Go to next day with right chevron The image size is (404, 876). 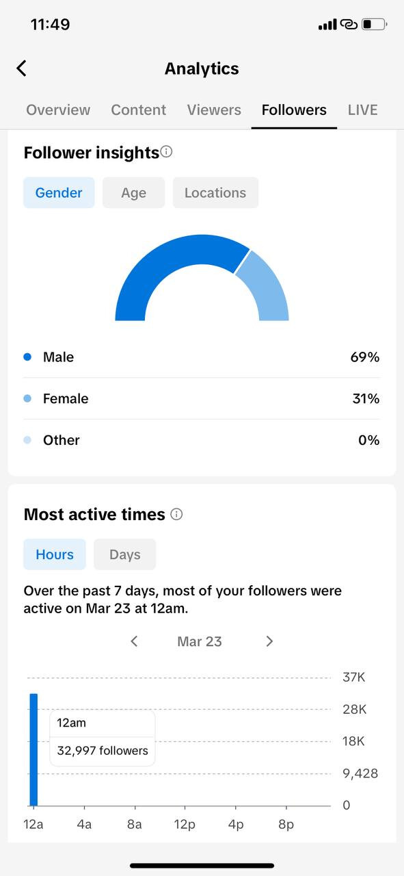(x=269, y=641)
